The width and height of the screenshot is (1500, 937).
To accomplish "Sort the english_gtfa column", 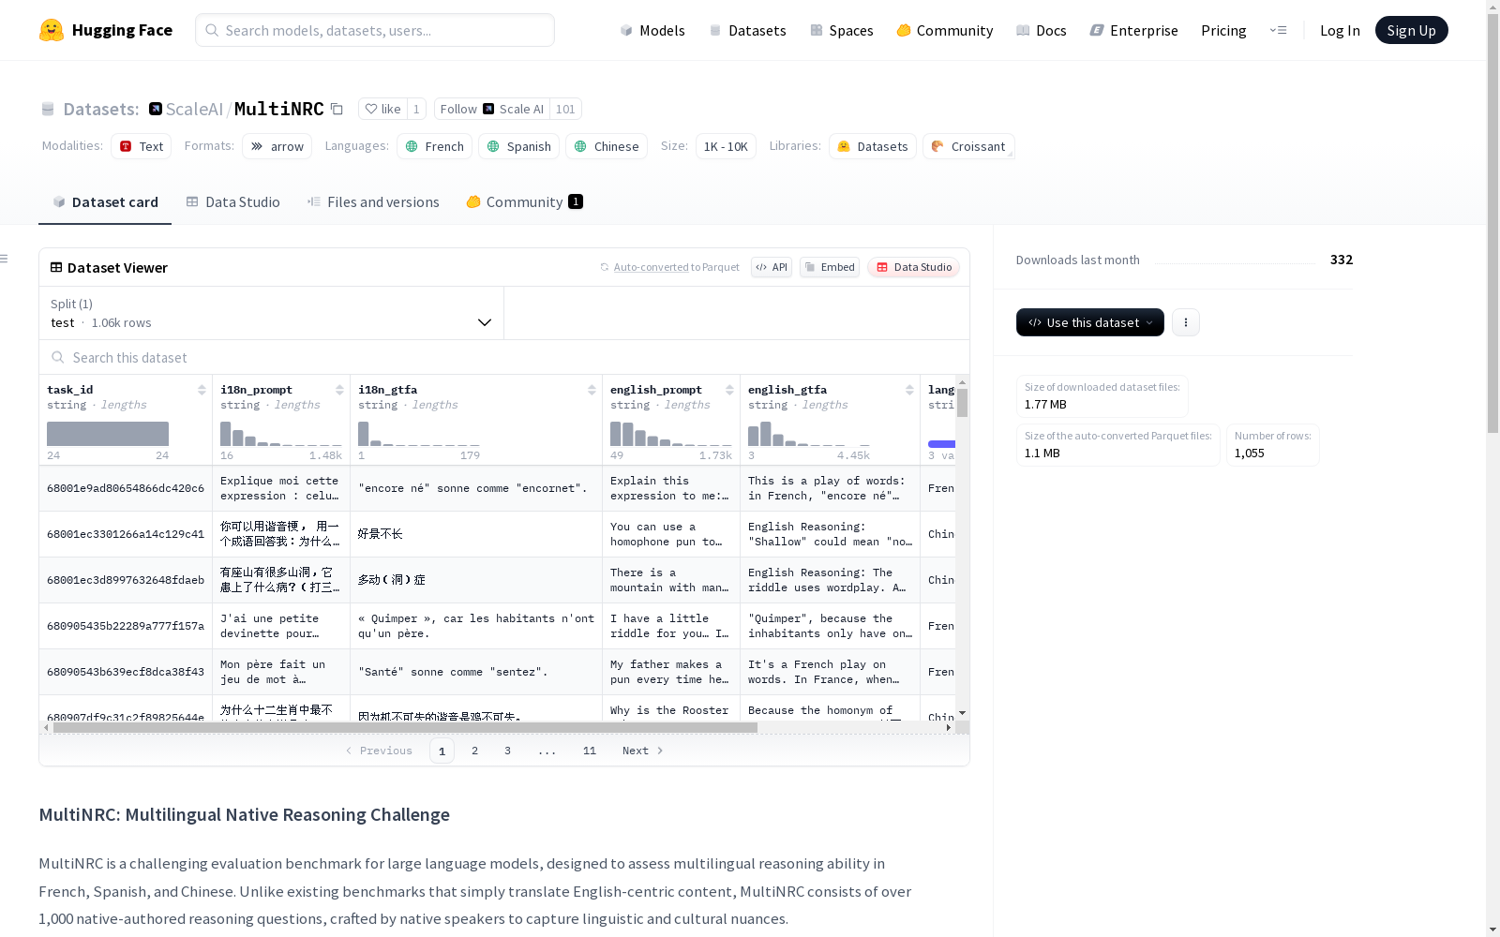I will (909, 390).
